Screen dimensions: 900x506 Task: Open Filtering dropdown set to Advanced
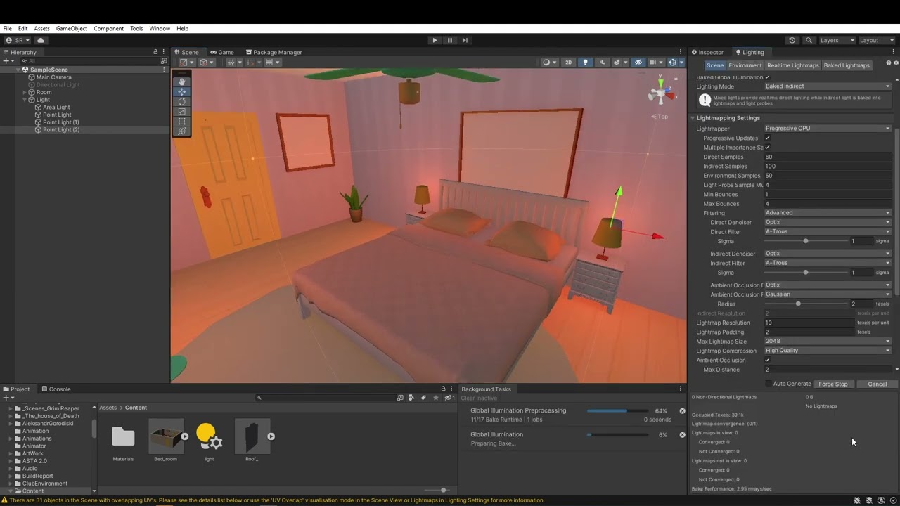click(828, 213)
